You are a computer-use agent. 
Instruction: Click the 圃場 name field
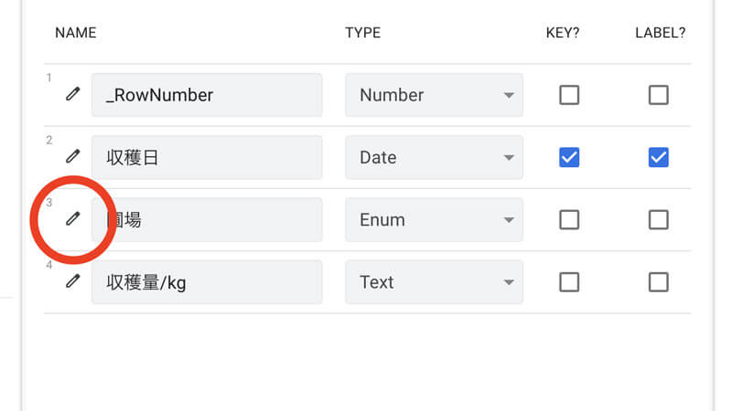tap(207, 219)
